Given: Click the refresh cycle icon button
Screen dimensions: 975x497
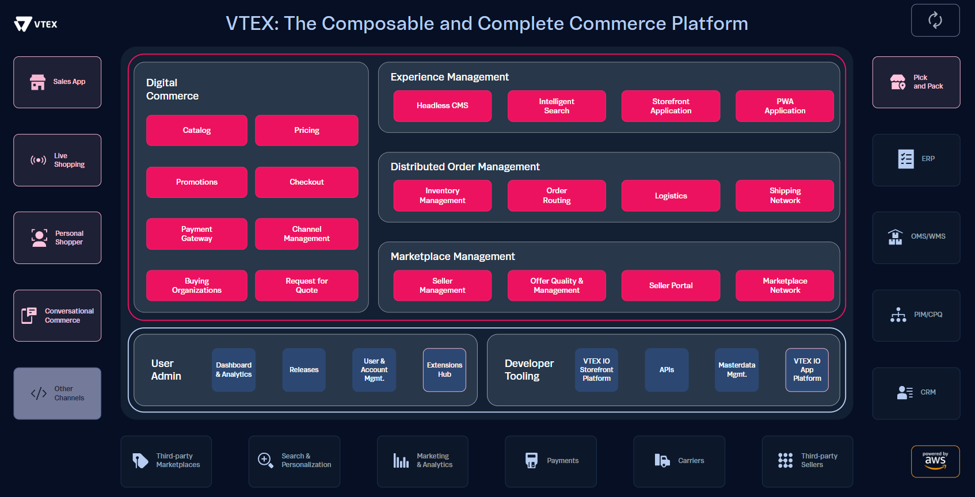Looking at the screenshot, I should click(x=935, y=20).
